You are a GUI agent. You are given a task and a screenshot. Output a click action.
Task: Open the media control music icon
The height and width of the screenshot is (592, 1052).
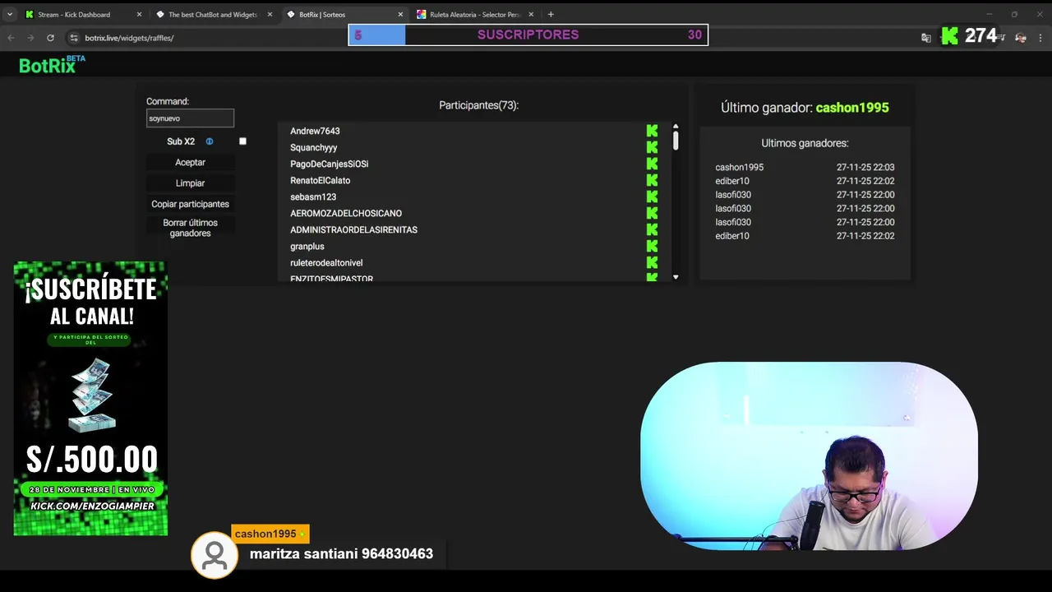1000,38
